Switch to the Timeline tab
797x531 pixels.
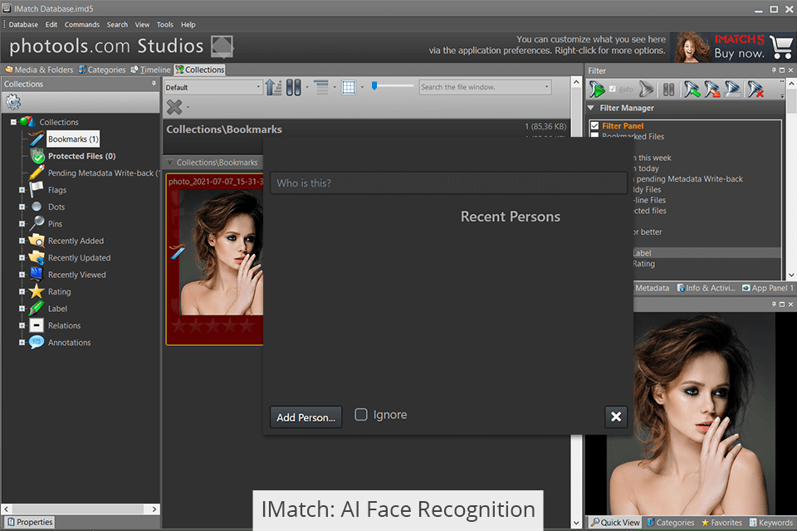(150, 70)
